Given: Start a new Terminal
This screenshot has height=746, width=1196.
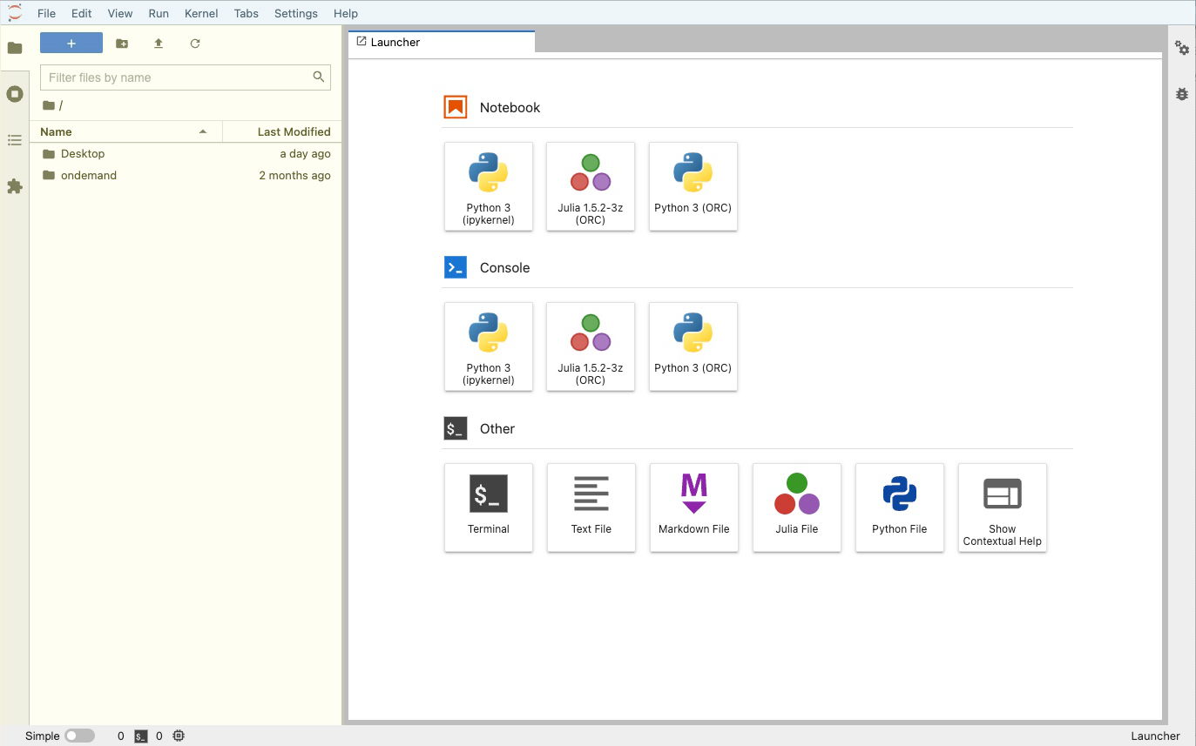Looking at the screenshot, I should pyautogui.click(x=489, y=507).
